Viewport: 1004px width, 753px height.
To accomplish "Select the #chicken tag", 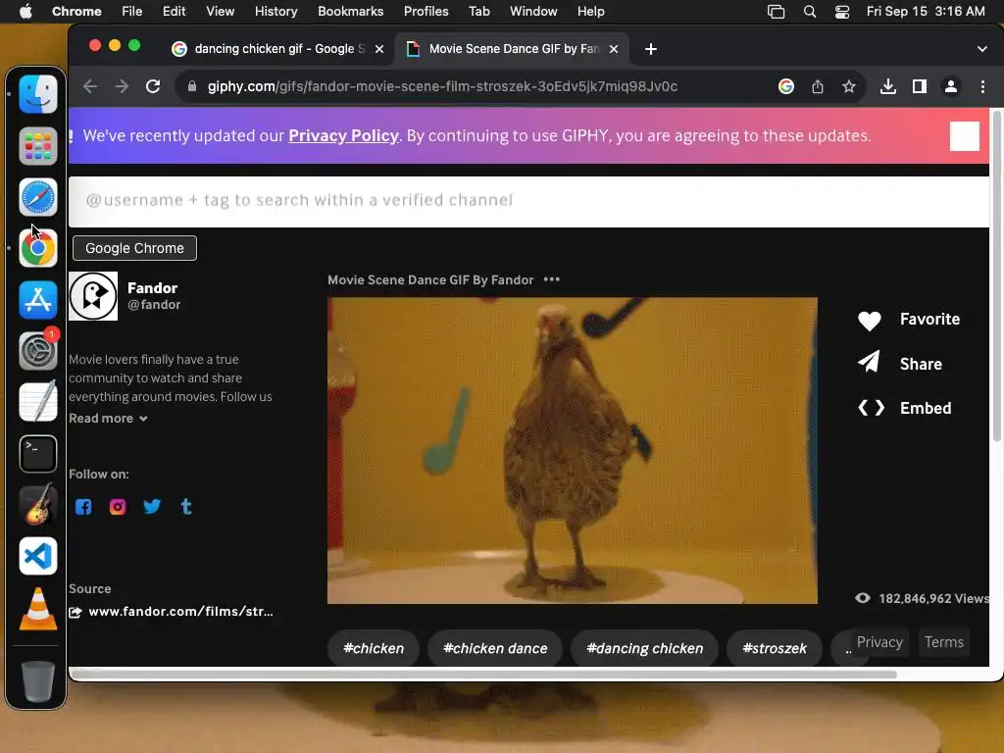I will (x=374, y=648).
